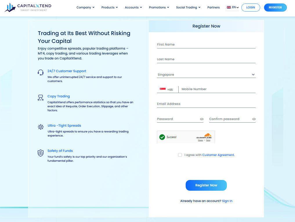Viewport: 295px width, 222px height.
Task: Tick the Customer Agreement checkbox
Action: 180,155
